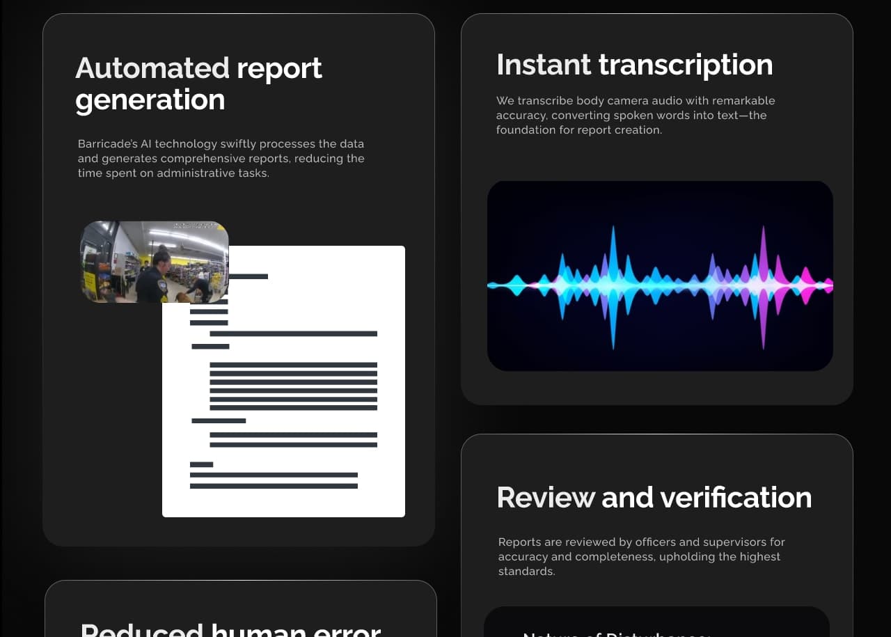Click the paragraph block of six lines in report
This screenshot has width=891, height=637.
[x=293, y=386]
